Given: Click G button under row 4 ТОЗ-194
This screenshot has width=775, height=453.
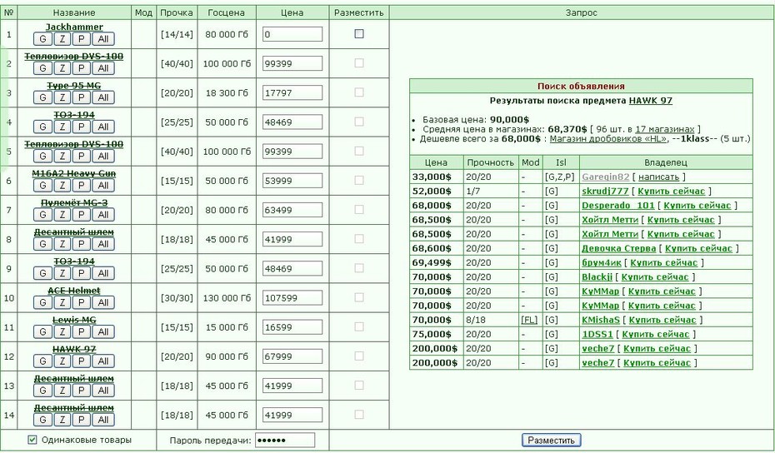Looking at the screenshot, I should coord(43,127).
